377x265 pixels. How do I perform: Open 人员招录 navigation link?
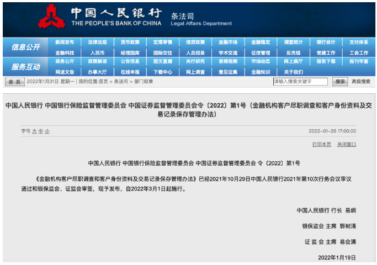click(x=195, y=53)
